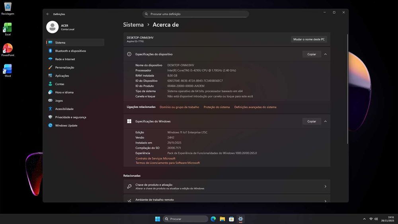Click the search field Procurar uma definição
The width and height of the screenshot is (398, 224).
tap(195, 14)
